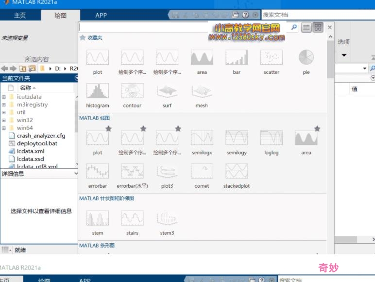Image resolution: width=375 pixels, height=282 pixels.
Task: Select the surf plot type
Action: (x=167, y=95)
